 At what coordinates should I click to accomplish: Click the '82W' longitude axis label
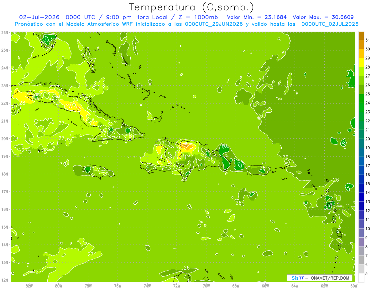[x=29, y=285]
